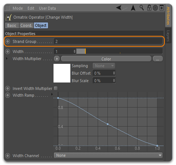The width and height of the screenshot is (176, 165).
Task: Click the Width slider bar
Action: [120, 51]
